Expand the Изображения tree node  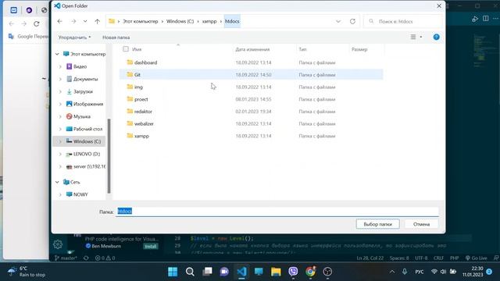tap(60, 104)
